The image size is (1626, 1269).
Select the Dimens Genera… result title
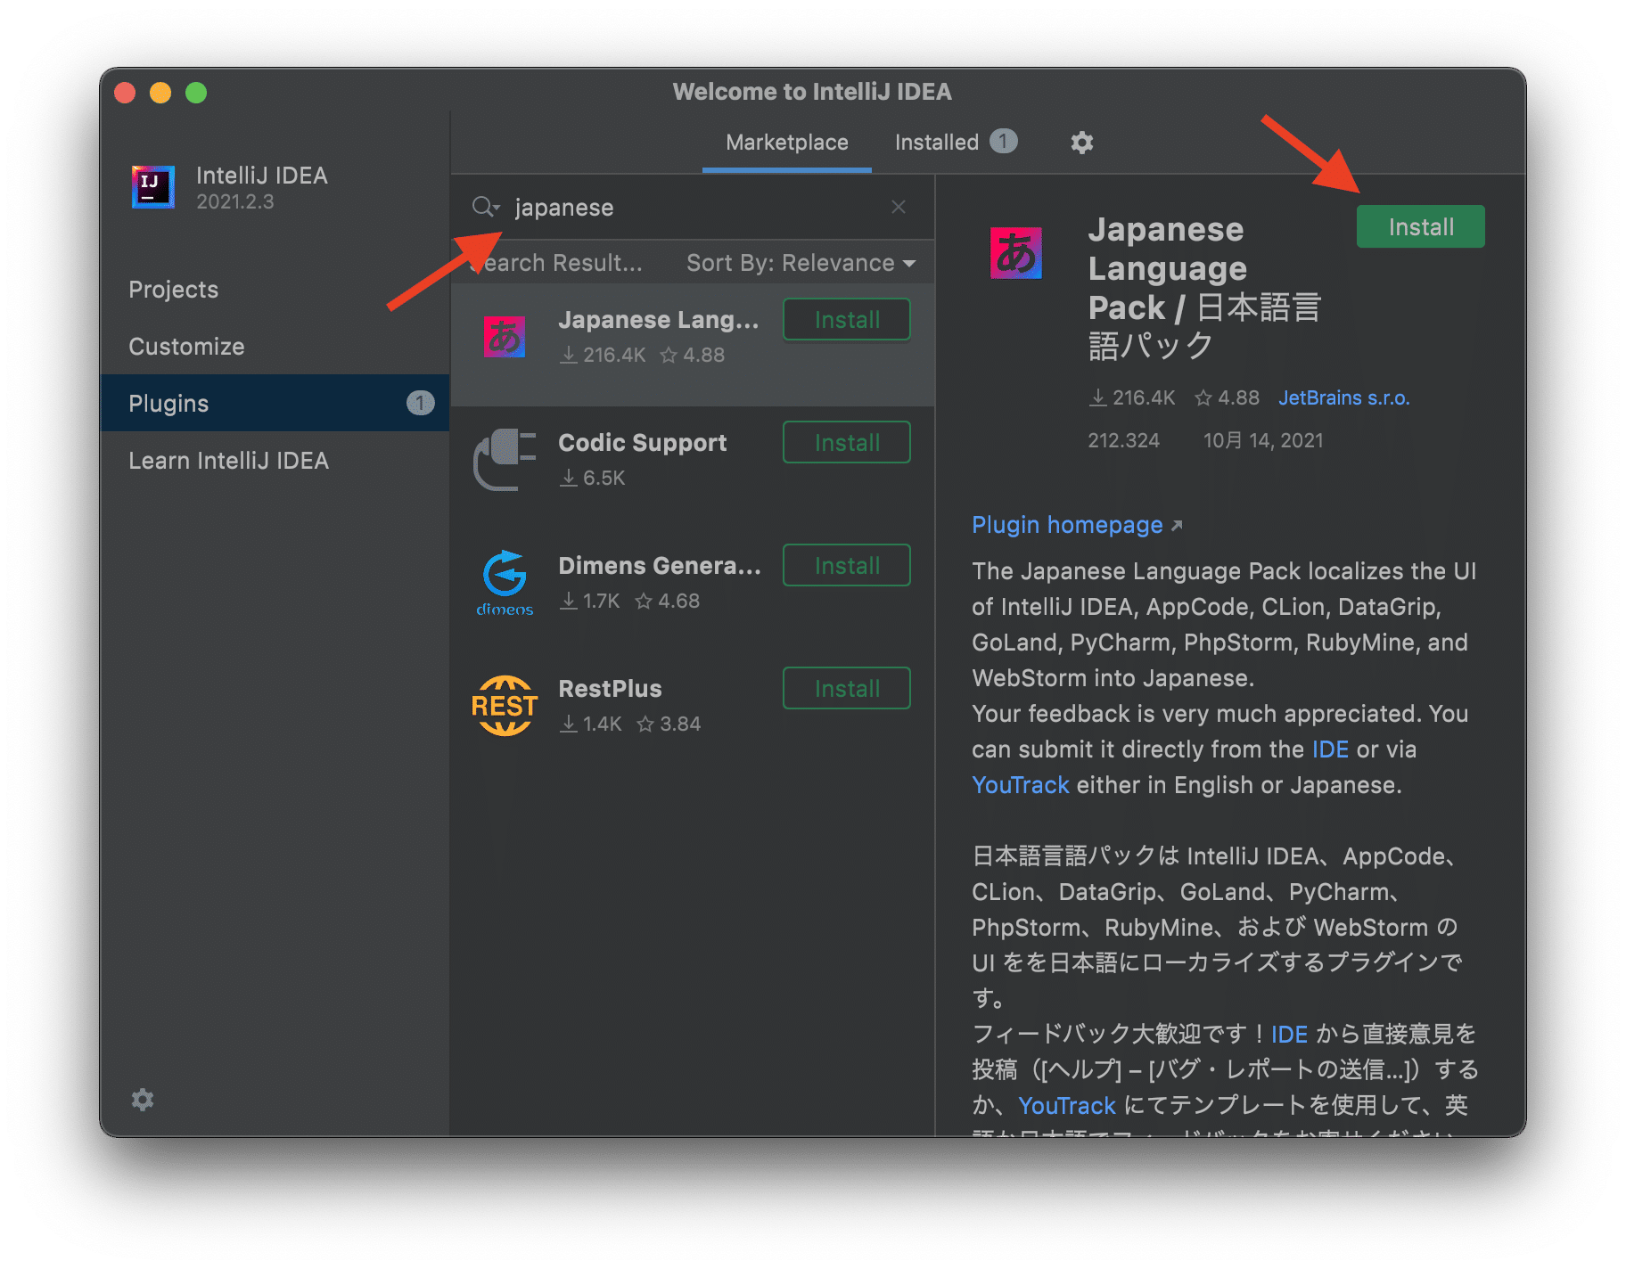[x=660, y=566]
